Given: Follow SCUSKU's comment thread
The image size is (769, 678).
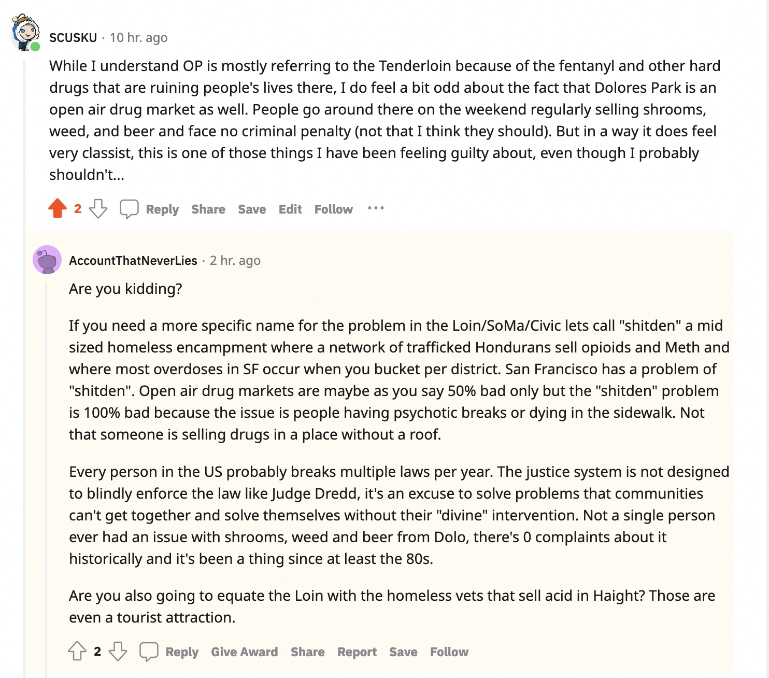Looking at the screenshot, I should tap(334, 209).
